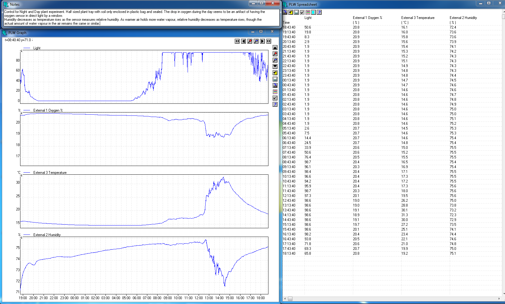The width and height of the screenshot is (505, 304).
Task: Open help in the PLW Spreadsheet toolbar
Action: 319,12
